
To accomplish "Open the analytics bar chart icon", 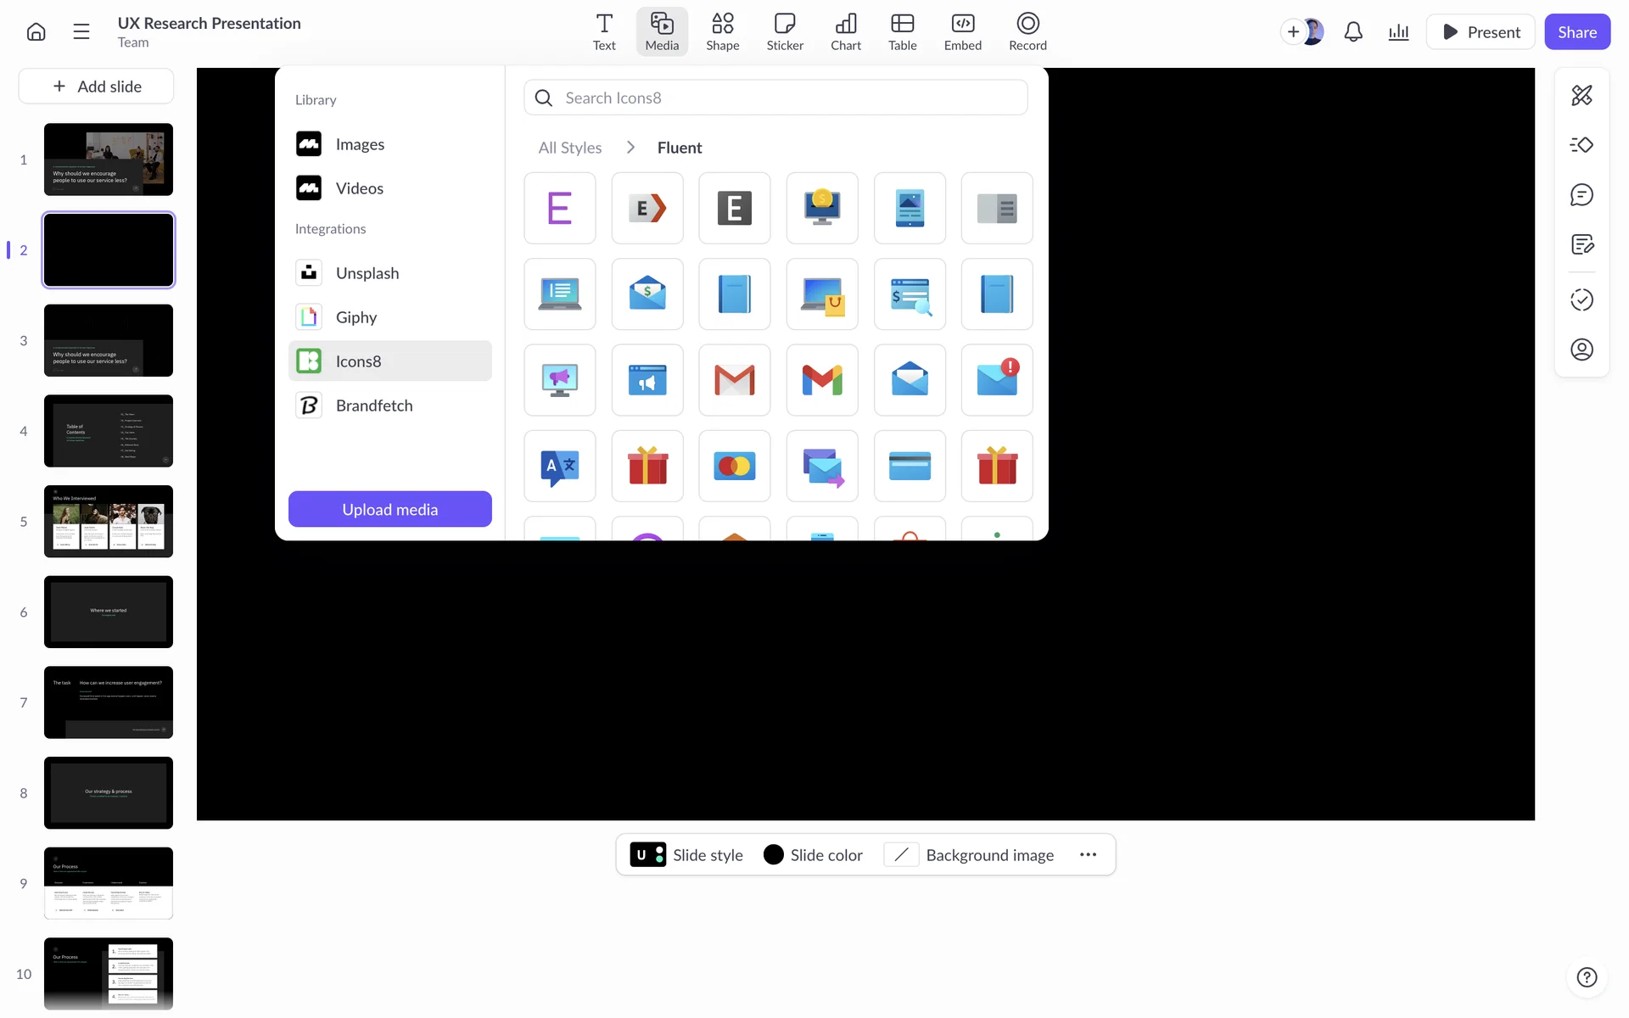I will click(1398, 32).
